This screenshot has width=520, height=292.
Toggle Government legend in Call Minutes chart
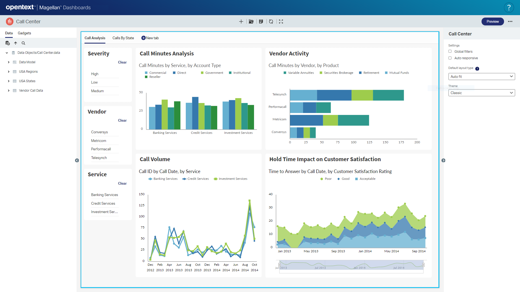pyautogui.click(x=212, y=73)
